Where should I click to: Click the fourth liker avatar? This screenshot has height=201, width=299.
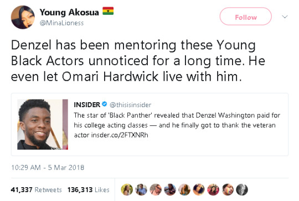[170, 189]
